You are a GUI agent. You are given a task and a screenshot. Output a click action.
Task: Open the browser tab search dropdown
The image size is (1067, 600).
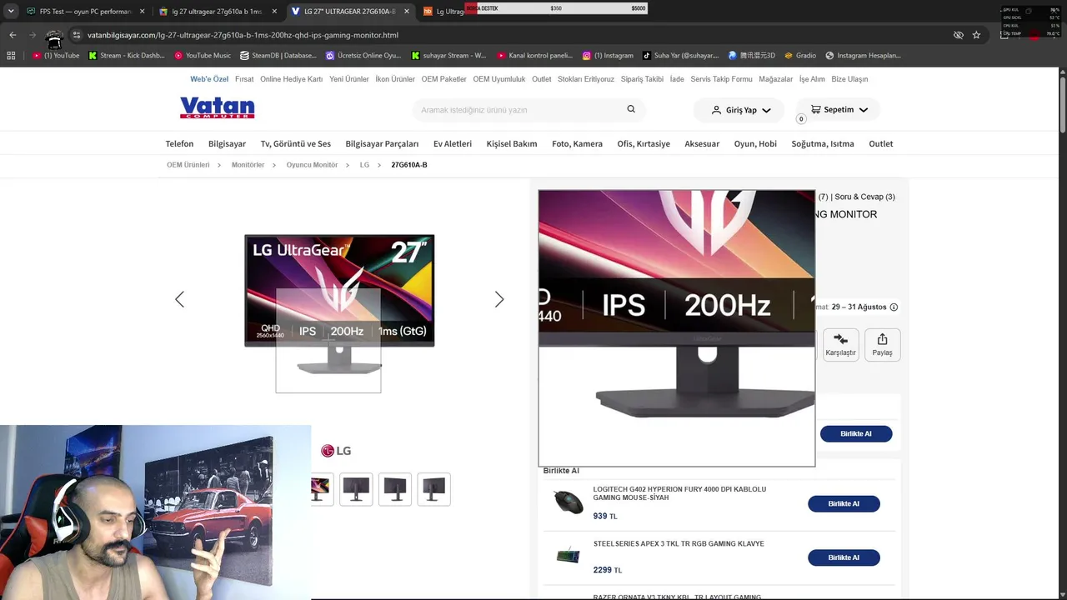coord(11,11)
